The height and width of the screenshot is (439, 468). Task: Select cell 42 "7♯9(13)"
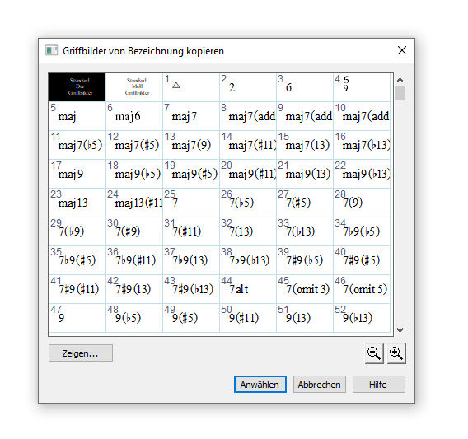[134, 289]
